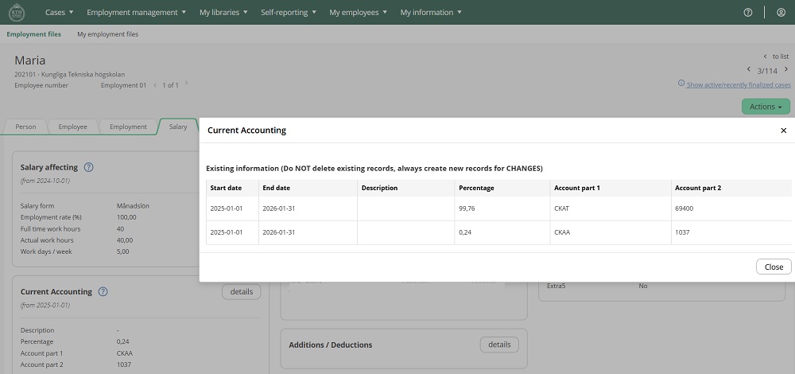Expand the Cases menu

(60, 13)
